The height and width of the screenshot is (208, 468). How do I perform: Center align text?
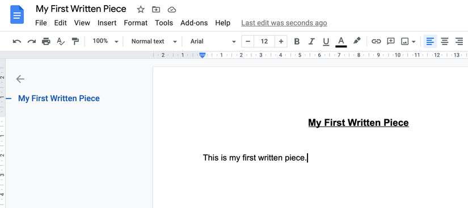(445, 41)
